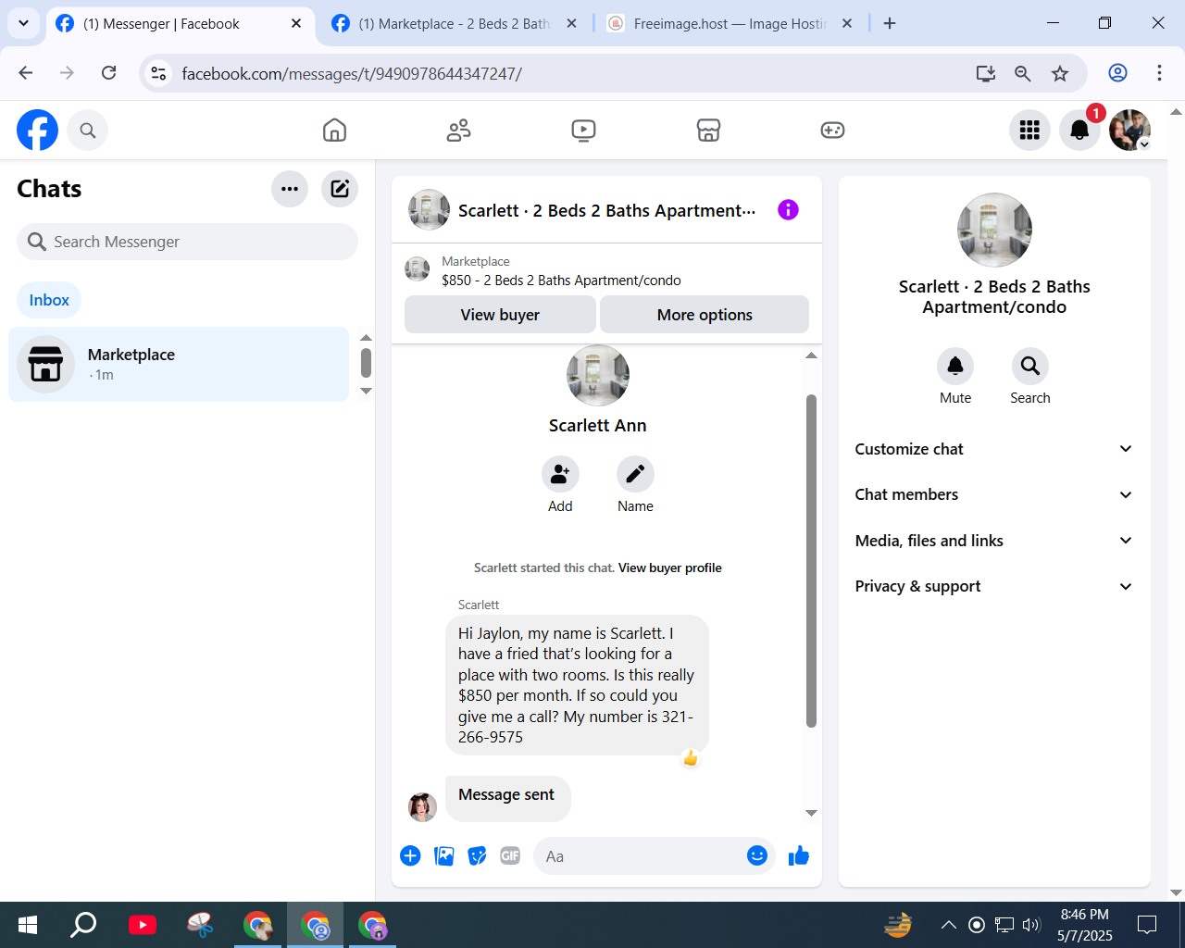1185x948 pixels.
Task: Open the Facebook menu grid icon
Action: pos(1029,131)
